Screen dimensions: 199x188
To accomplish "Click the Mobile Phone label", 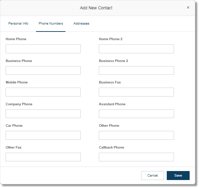I will [x=17, y=82].
